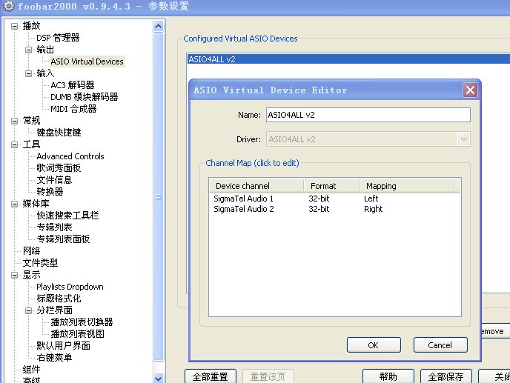Select Playlists Dropdown tree item
The width and height of the screenshot is (510, 383).
click(x=70, y=287)
